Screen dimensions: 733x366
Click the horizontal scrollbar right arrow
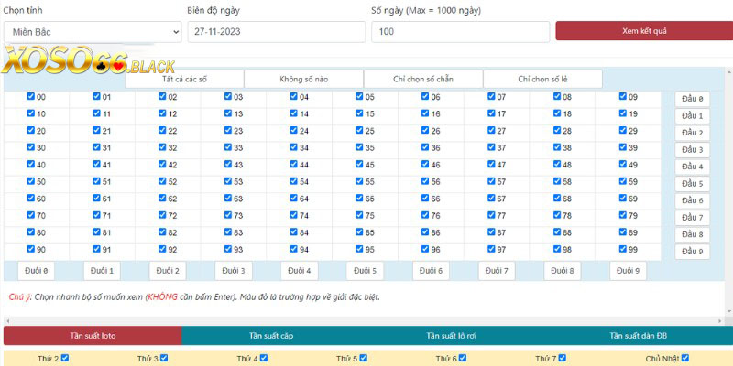pos(720,321)
